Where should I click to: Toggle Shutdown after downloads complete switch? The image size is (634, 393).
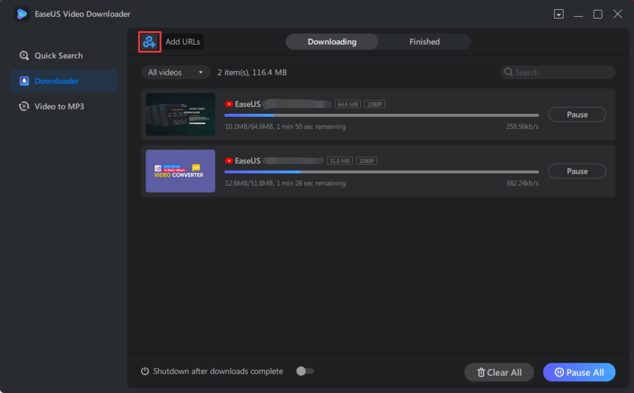[x=305, y=371]
